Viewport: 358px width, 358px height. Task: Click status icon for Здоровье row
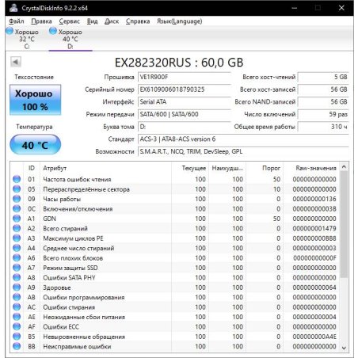tap(17, 288)
